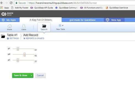The image size is (135, 100).
Task: Select the Table #1 folder icon
Action: point(44,26)
